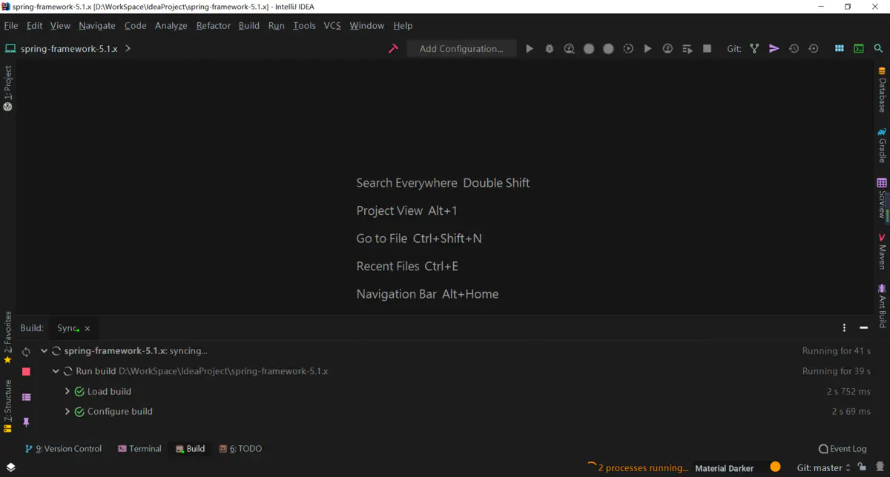Screen dimensions: 890x477
Task: Open the 1: Project tool window
Action: (8, 88)
